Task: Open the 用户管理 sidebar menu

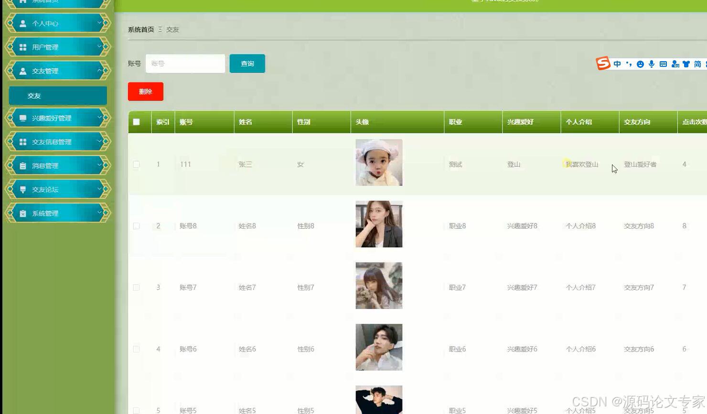Action: point(58,47)
